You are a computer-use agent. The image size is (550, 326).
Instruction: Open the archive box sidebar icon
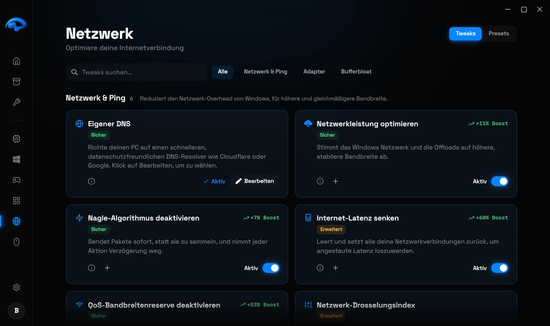coord(16,81)
